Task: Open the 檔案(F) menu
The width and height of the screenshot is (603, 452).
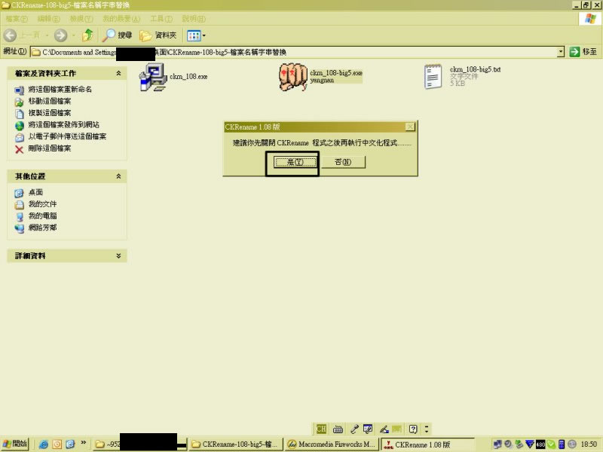Action: coord(17,19)
